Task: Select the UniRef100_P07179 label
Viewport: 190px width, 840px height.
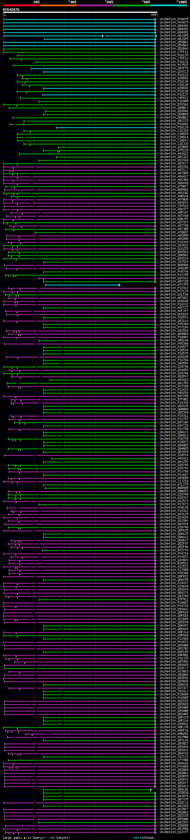Action: pos(174,291)
